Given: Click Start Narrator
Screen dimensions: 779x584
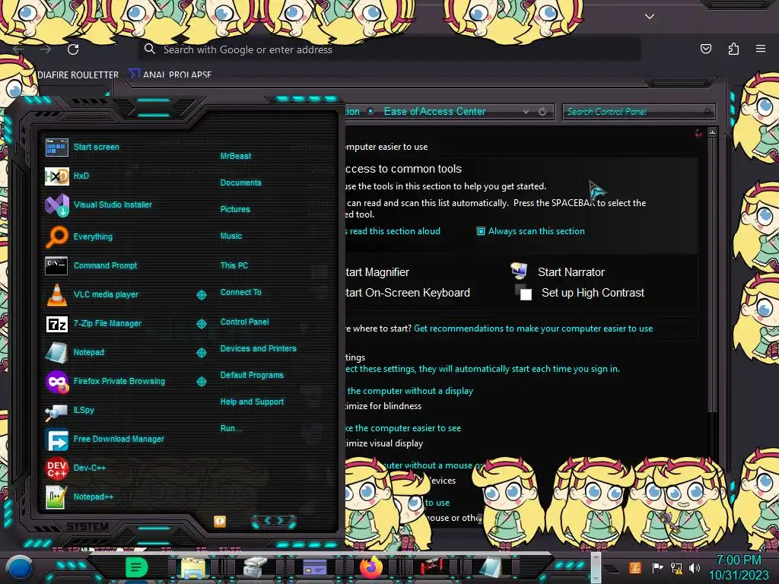Looking at the screenshot, I should (x=558, y=271).
